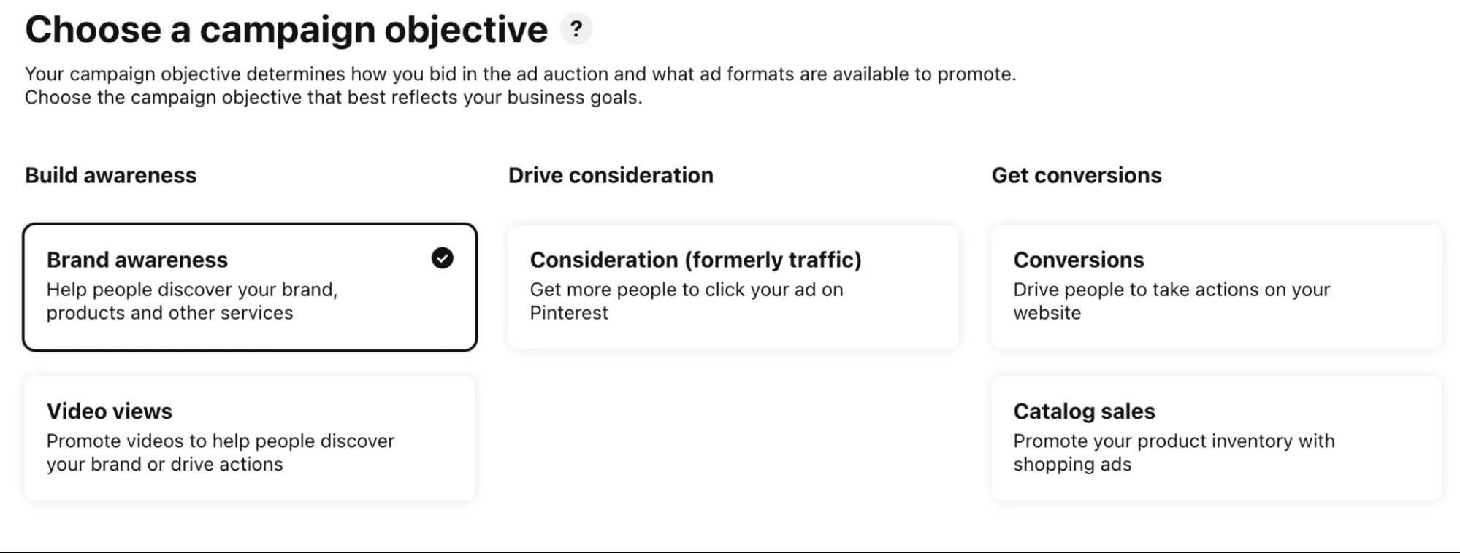The image size is (1460, 553).
Task: Click the Brand awareness card title
Action: (x=137, y=260)
